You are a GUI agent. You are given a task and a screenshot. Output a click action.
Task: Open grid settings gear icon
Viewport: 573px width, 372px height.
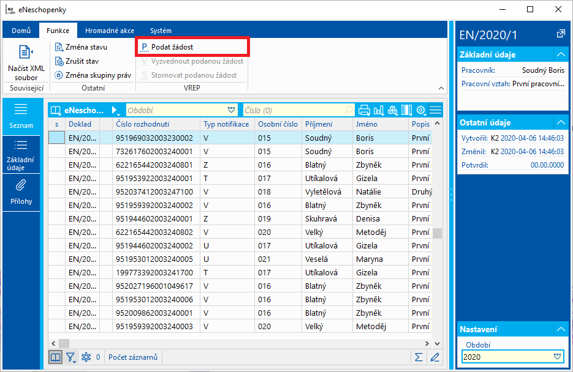click(421, 110)
